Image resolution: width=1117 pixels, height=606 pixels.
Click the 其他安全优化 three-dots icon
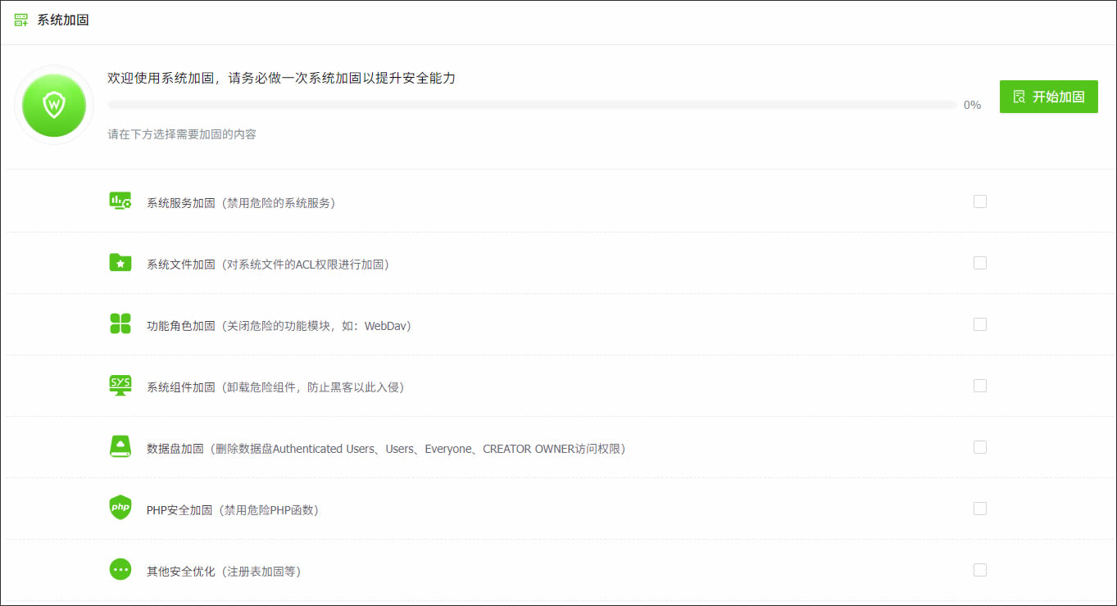pos(120,570)
